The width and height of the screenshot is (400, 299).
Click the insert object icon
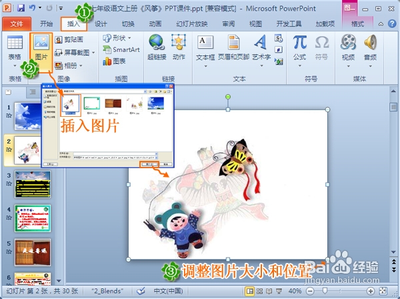278,61
